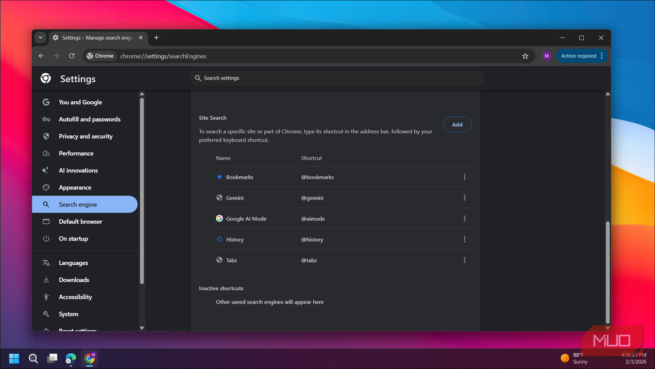Image resolution: width=655 pixels, height=369 pixels.
Task: Focus the Search settings field
Action: (337, 78)
